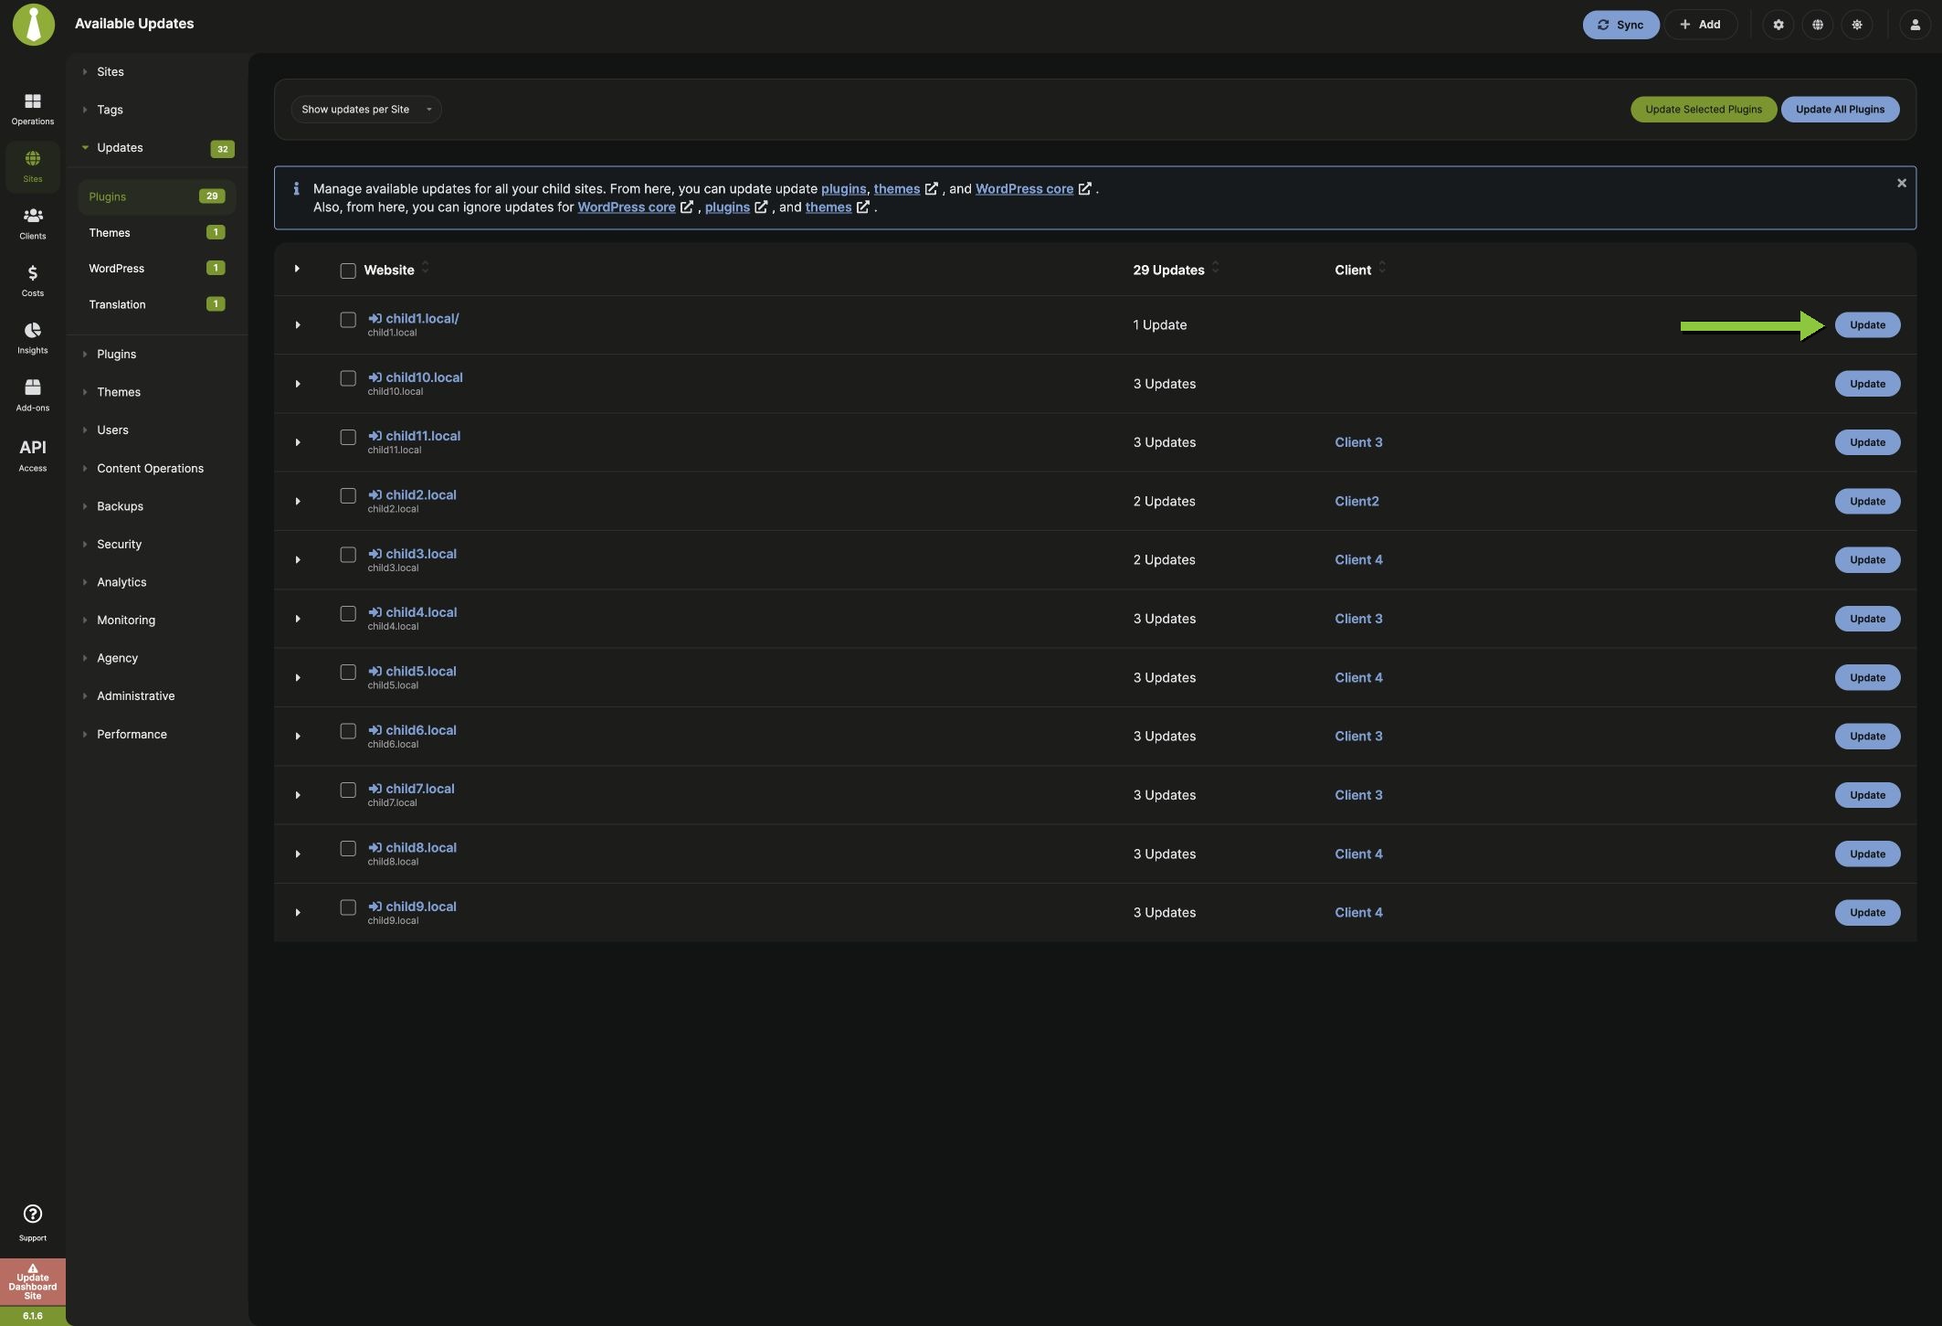Select Plugins under Updates
Viewport: 1942px width, 1326px height.
[x=156, y=196]
